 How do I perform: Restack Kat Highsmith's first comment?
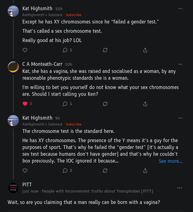coord(105,50)
